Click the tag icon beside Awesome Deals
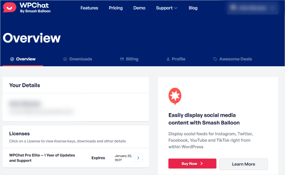The width and height of the screenshot is (285, 175). [215, 59]
